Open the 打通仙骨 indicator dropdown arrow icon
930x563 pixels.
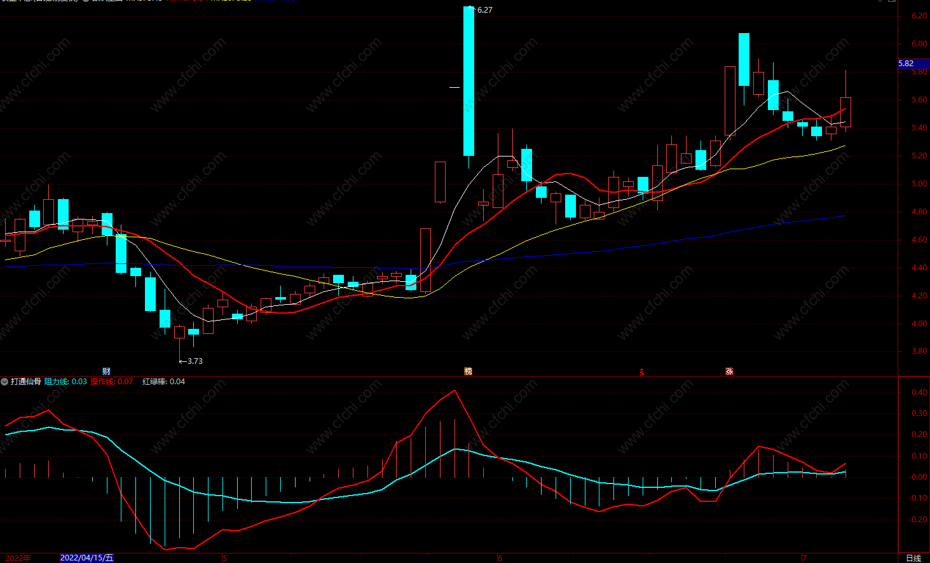click(x=4, y=382)
